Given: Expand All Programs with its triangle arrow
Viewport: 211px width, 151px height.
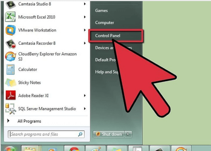Looking at the screenshot, I should (8, 121).
